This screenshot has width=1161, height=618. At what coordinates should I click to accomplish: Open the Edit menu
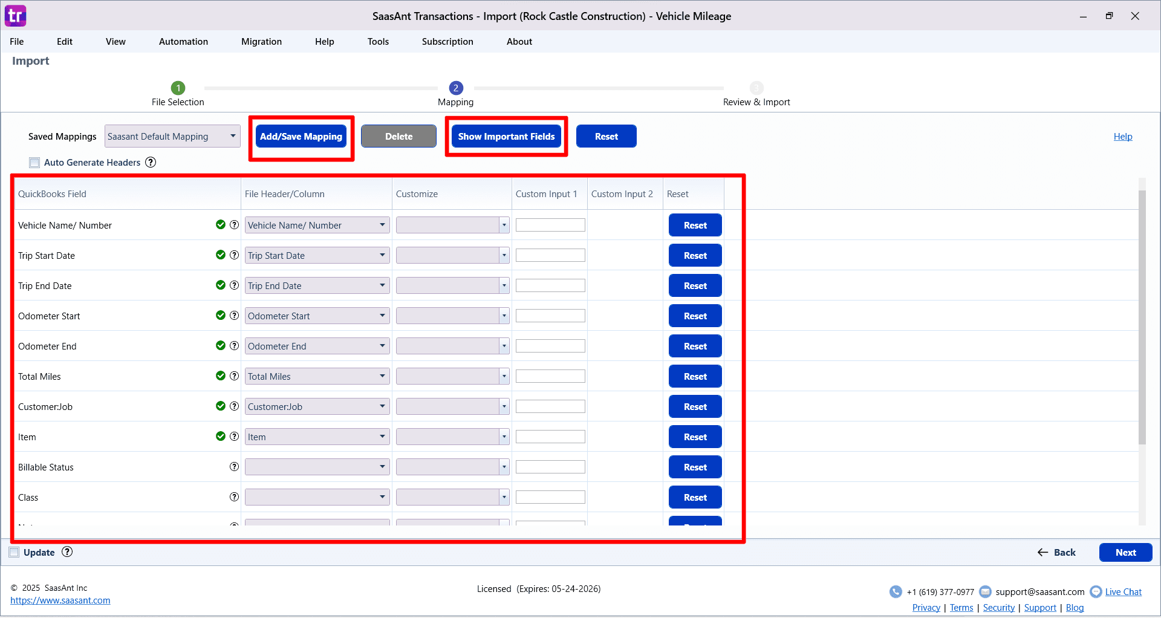pos(65,42)
